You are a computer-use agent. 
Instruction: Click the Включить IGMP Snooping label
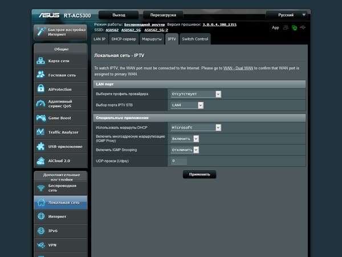116,150
